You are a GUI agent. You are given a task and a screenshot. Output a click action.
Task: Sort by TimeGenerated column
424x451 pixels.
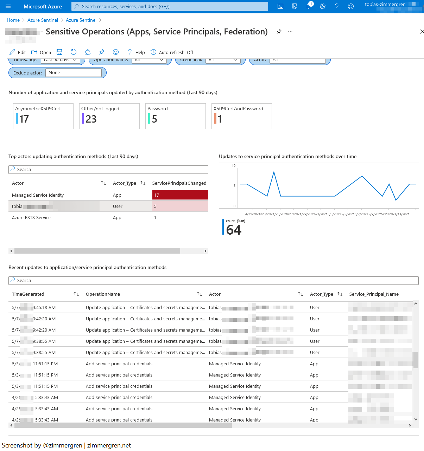point(76,294)
